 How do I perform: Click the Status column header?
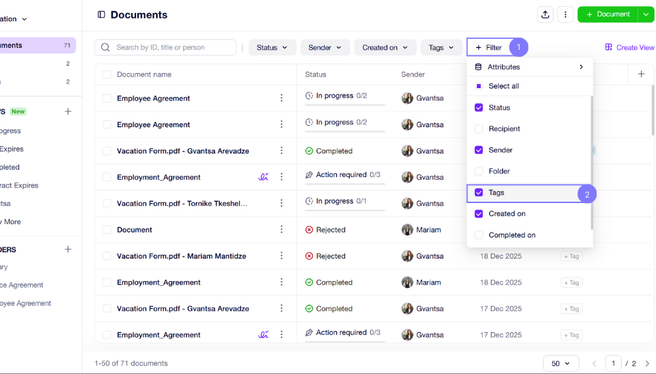tap(316, 75)
